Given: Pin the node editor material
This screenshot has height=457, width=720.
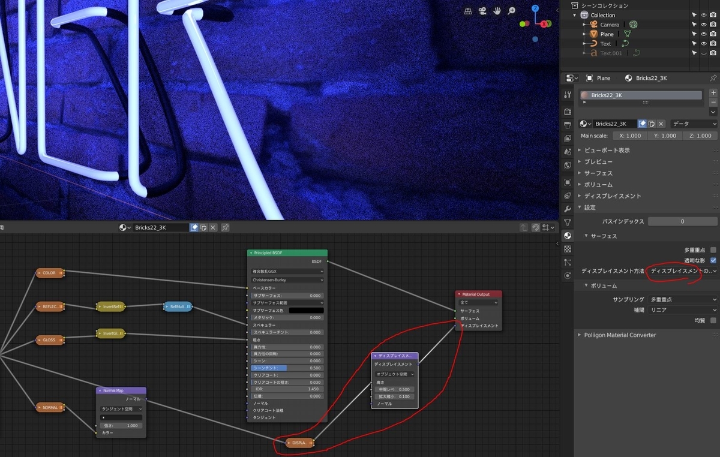Looking at the screenshot, I should click(225, 228).
